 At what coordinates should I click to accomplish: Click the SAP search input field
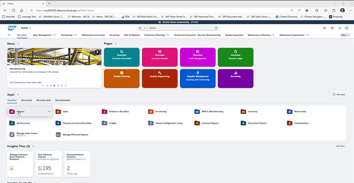181,28
